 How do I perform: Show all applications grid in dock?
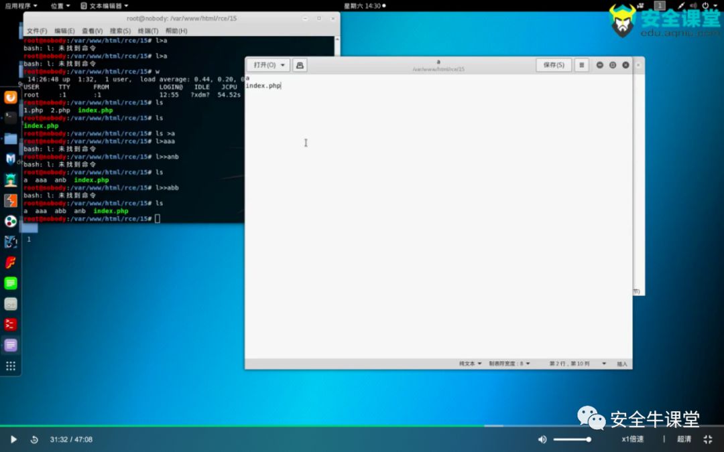(11, 366)
